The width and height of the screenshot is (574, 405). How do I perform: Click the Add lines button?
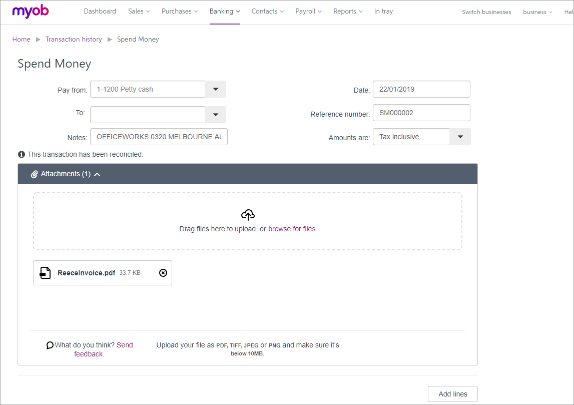pyautogui.click(x=452, y=394)
